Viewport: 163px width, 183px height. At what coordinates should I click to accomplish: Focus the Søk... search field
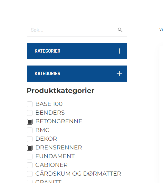coord(77,30)
